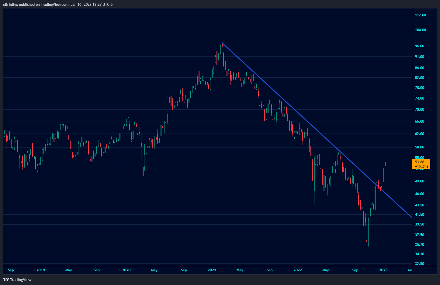The height and width of the screenshot is (285, 440).
Task: Click the current price label 53.88
Action: [419, 162]
